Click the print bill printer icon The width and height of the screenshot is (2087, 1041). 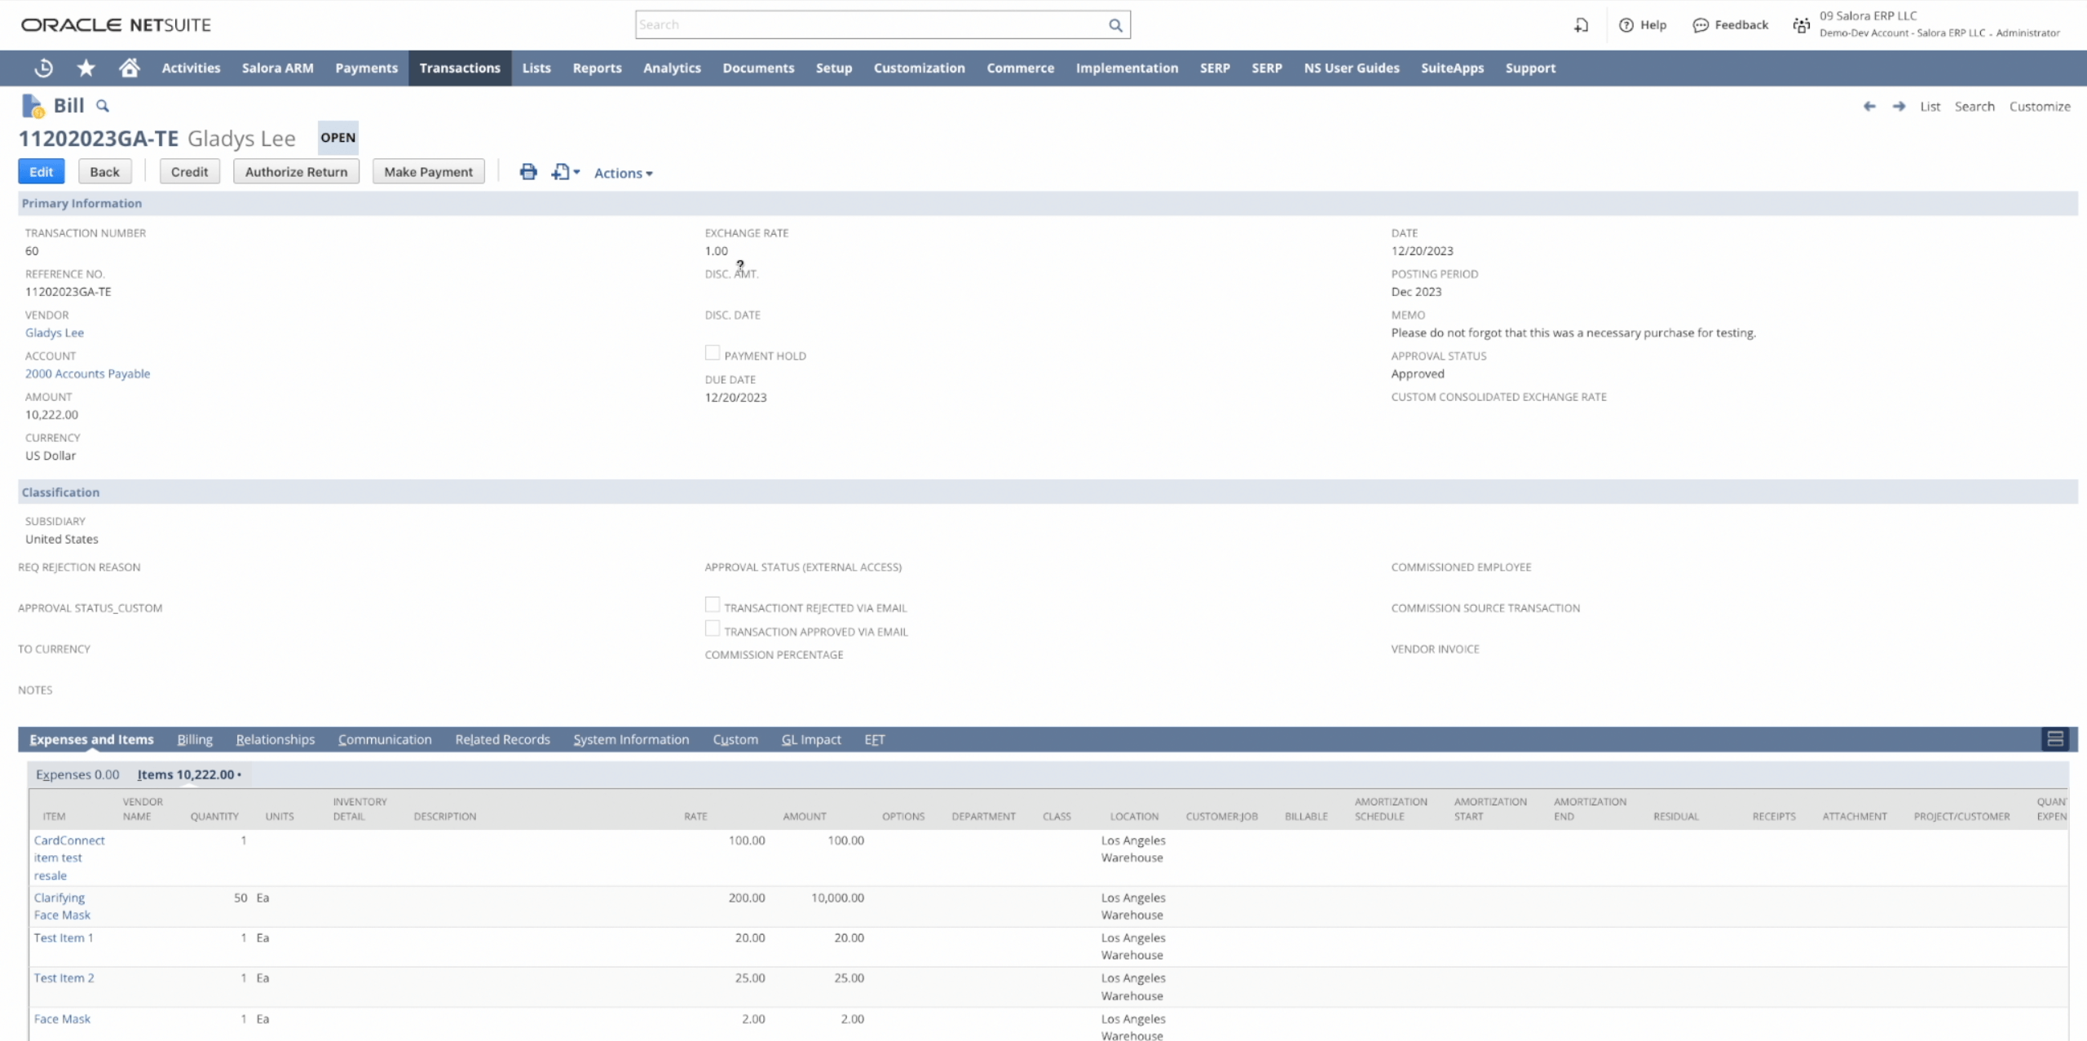coord(528,172)
